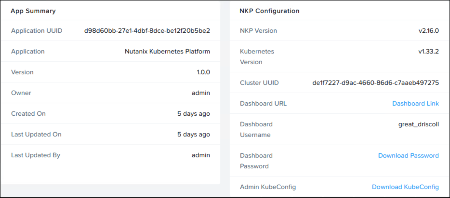This screenshot has height=198, width=450.
Task: Click the Cluster UUID value de1f7227-d9ac-4660-86d6-c7aaeb497275
Action: tap(376, 83)
